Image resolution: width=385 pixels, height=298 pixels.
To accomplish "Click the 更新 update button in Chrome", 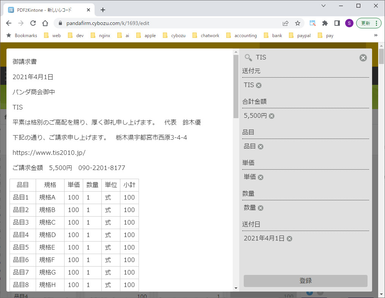I will coord(366,23).
